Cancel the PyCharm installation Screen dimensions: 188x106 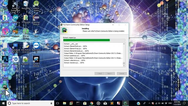122,73
